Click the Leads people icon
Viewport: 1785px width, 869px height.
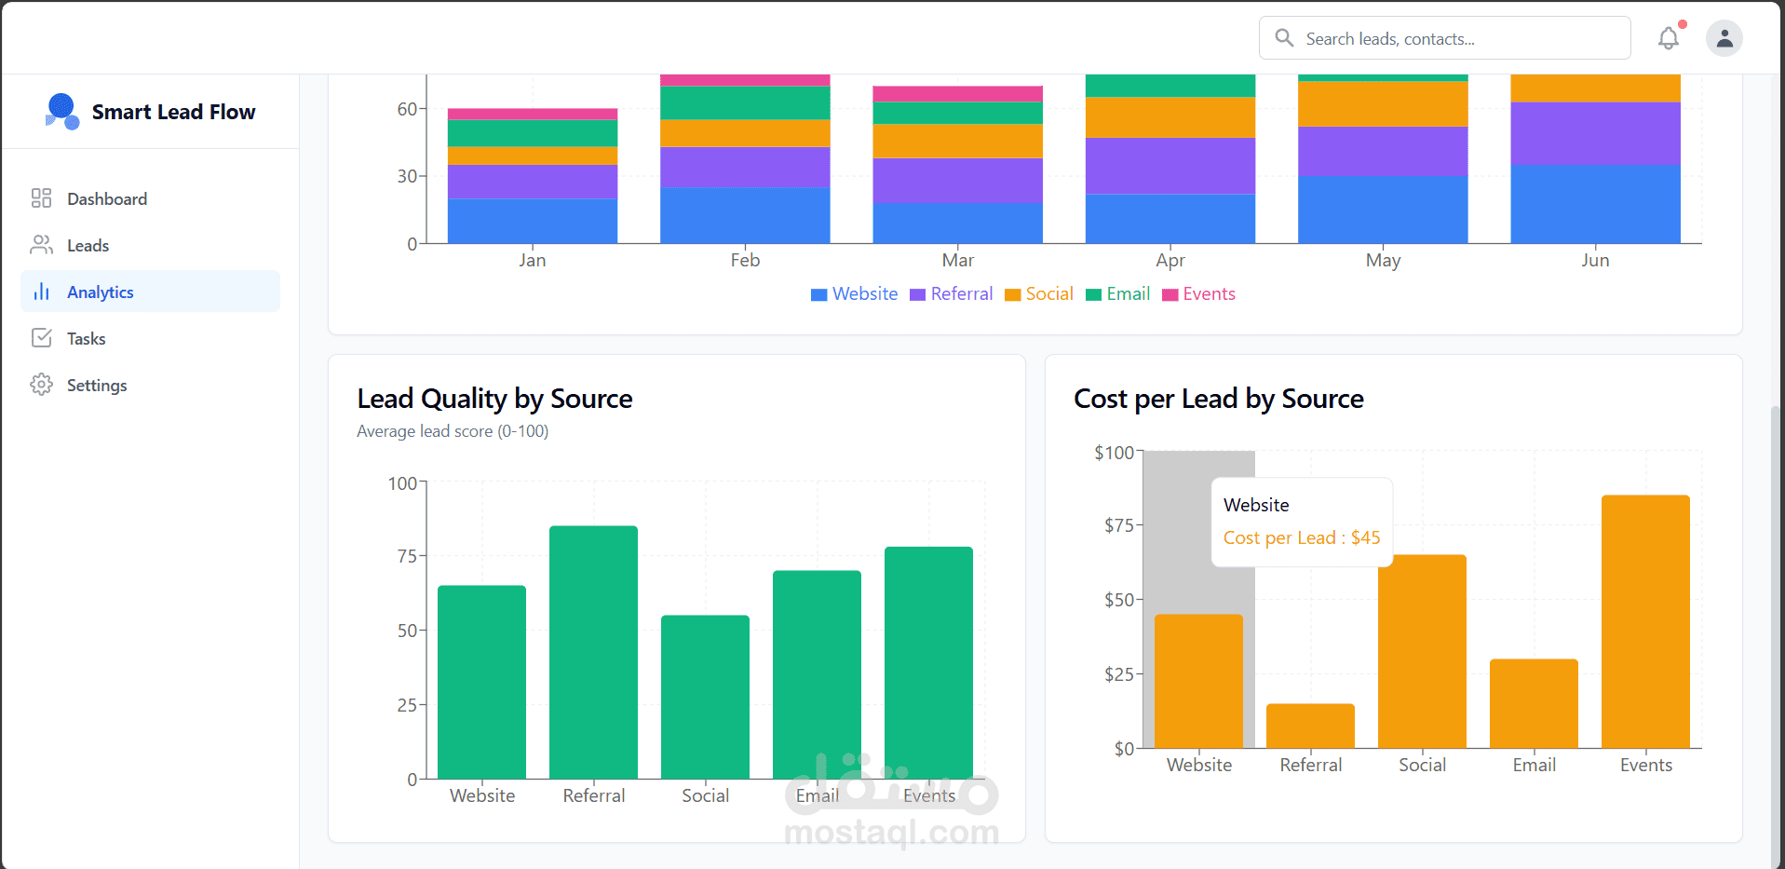pos(41,245)
